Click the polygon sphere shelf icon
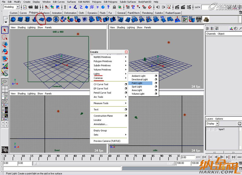 tap(13, 20)
